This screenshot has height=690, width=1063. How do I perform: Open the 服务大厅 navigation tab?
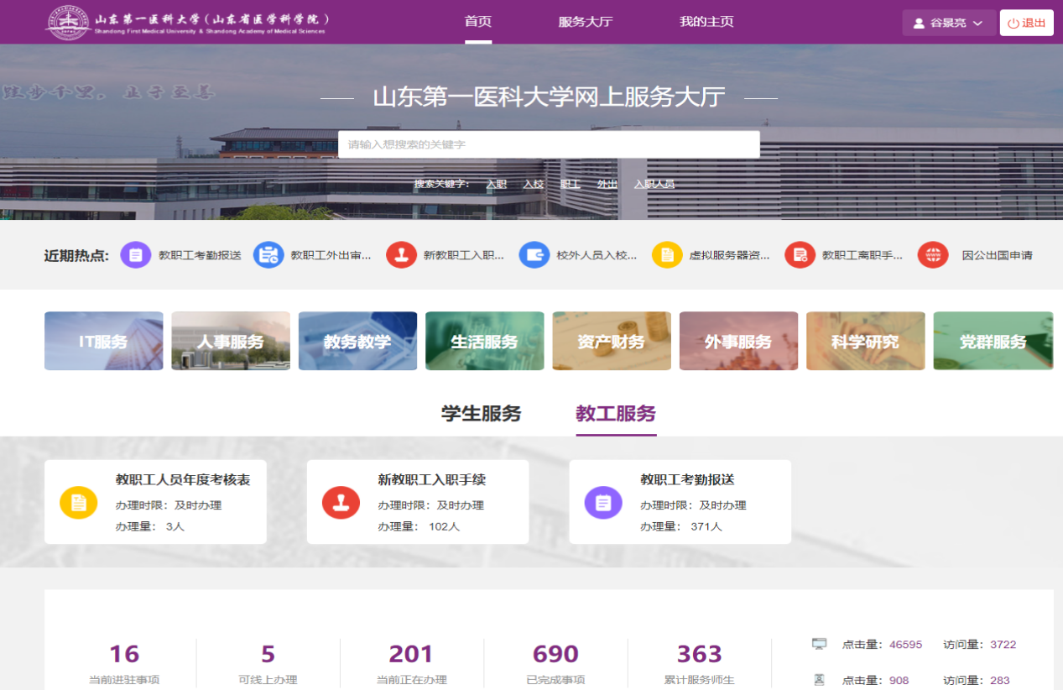point(586,22)
